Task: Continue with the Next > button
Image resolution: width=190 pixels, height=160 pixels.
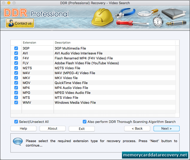Action: [167, 128]
